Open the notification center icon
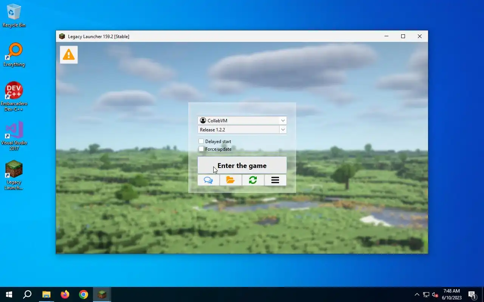 point(472,294)
